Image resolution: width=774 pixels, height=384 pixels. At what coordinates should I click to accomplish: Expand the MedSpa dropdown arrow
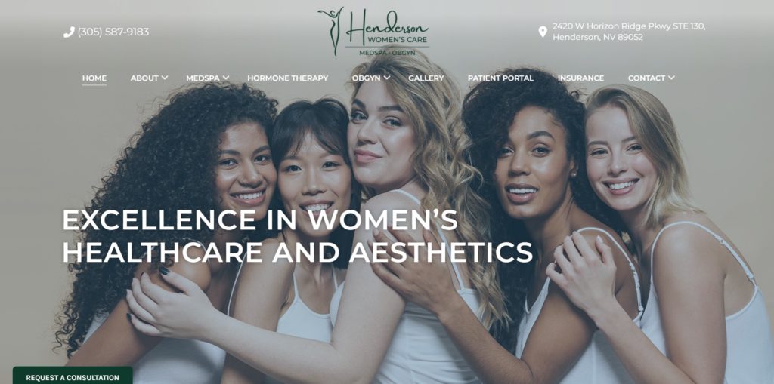click(x=226, y=78)
